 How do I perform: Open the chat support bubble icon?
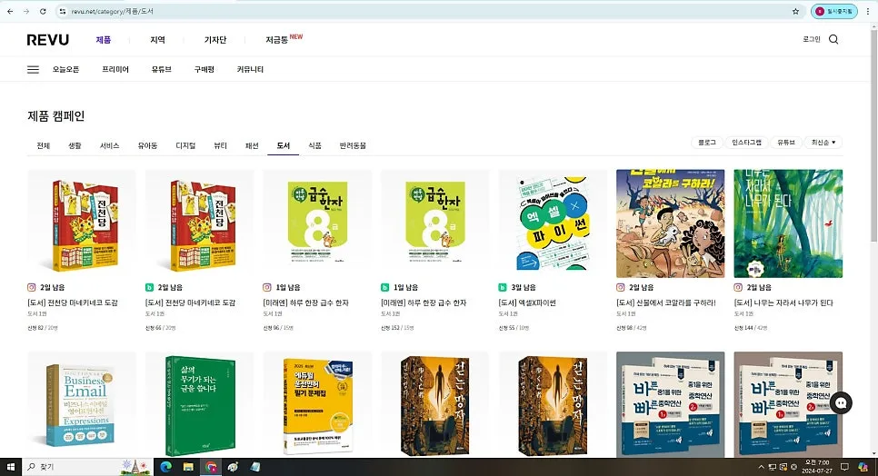841,402
